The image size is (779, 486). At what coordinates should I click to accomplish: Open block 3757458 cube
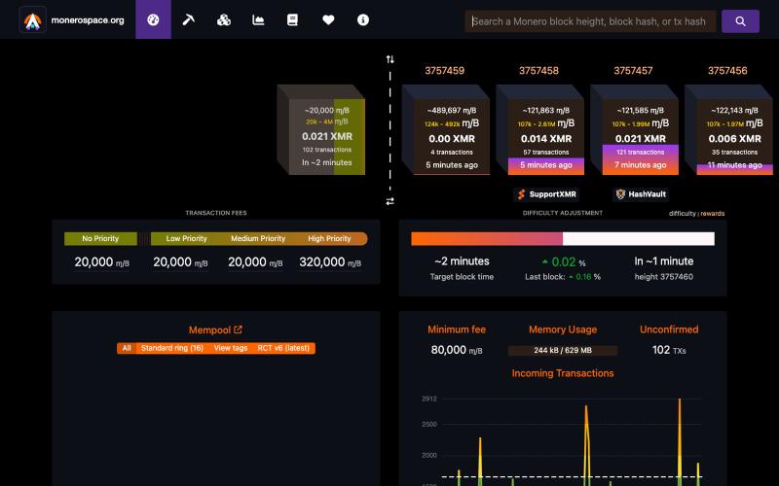click(x=540, y=129)
